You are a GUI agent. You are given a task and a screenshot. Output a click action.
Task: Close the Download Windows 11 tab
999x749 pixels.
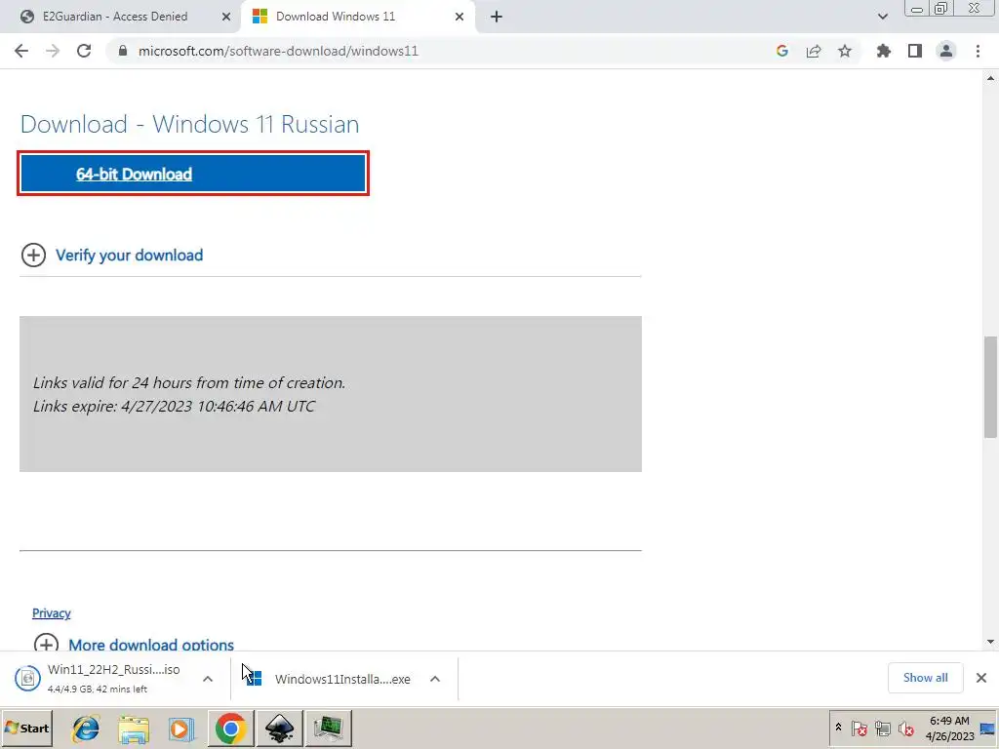tap(460, 17)
